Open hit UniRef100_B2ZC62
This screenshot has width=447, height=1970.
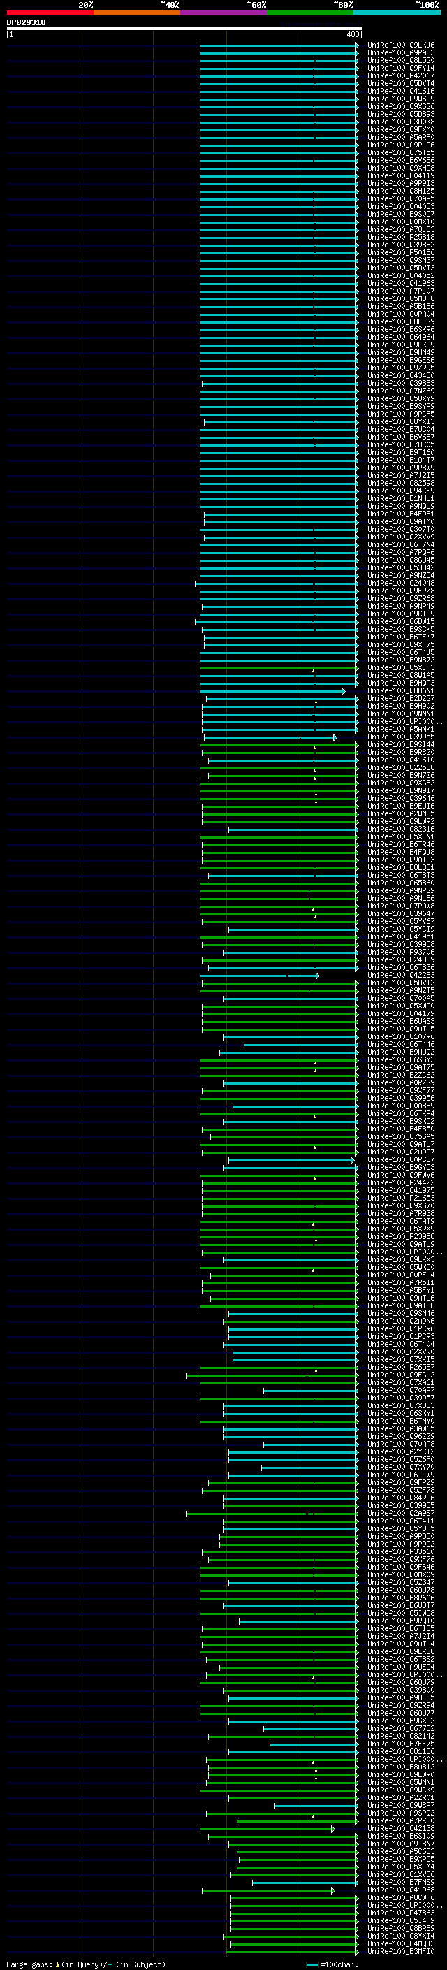[x=400, y=1075]
